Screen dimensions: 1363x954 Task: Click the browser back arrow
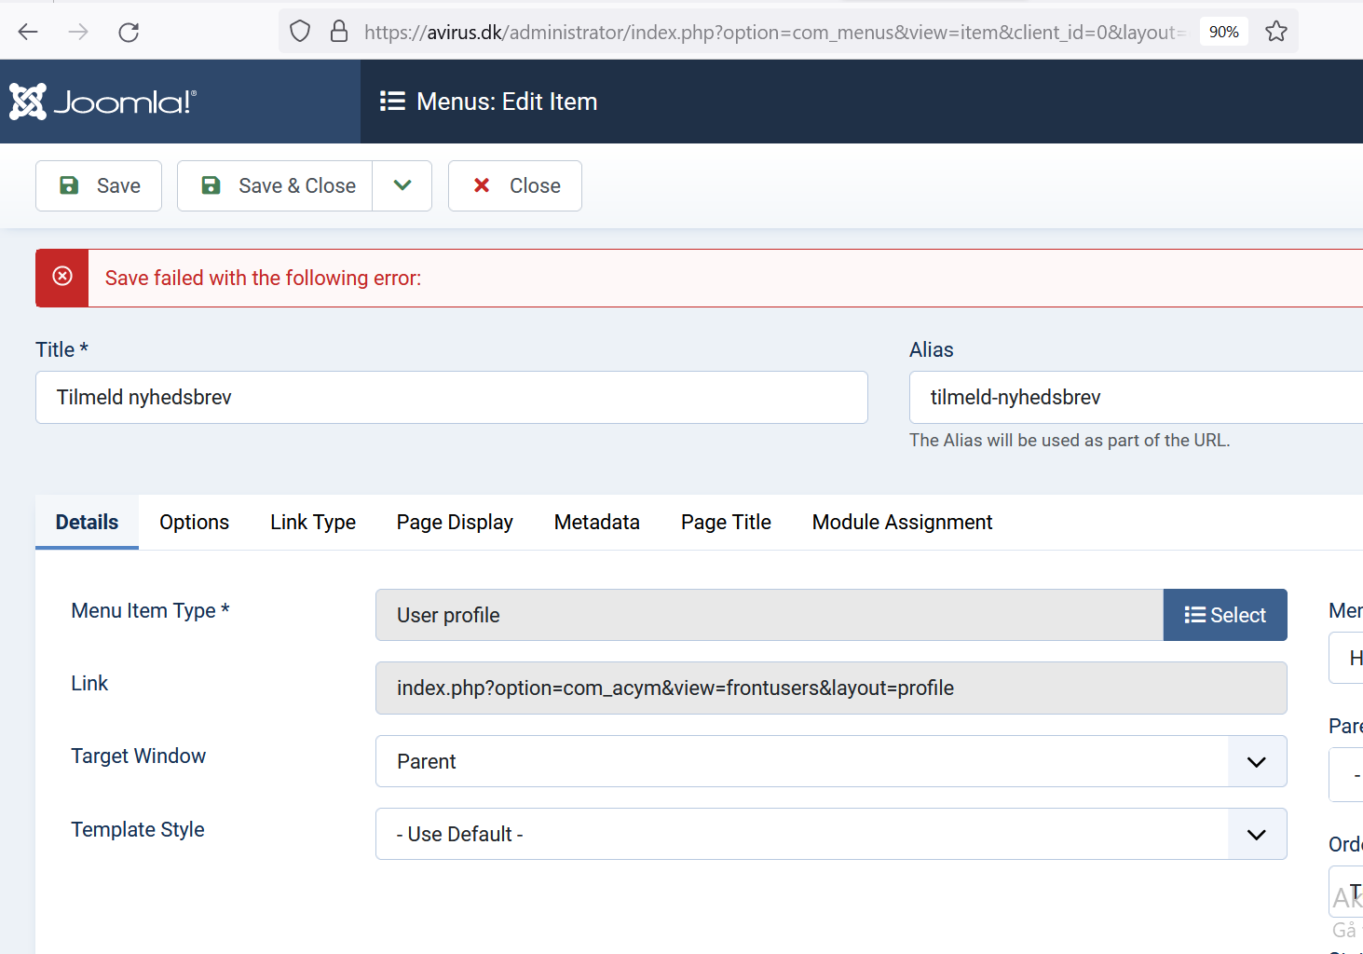pyautogui.click(x=28, y=32)
